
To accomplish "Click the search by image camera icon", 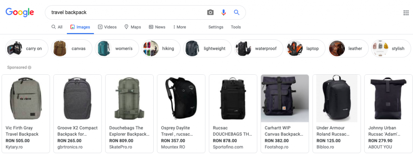I will pyautogui.click(x=210, y=12).
